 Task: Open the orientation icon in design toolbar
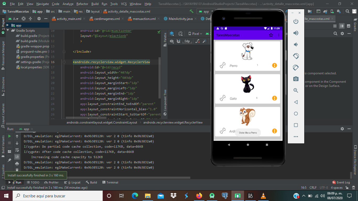pos(180,33)
